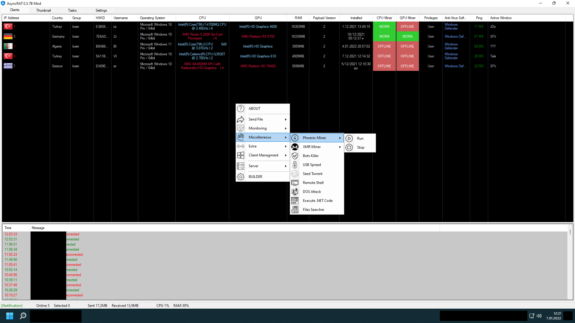The height and width of the screenshot is (323, 575).
Task: Expand the Server submenu
Action: coord(263,166)
